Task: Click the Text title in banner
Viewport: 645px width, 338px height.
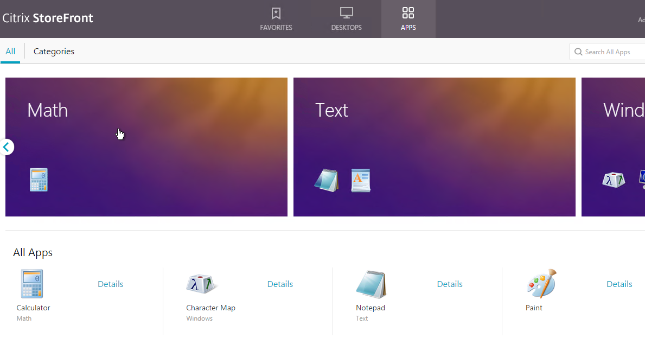Action: tap(331, 110)
